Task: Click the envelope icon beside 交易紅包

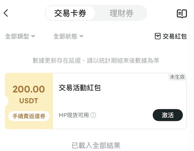Action: pos(158,36)
